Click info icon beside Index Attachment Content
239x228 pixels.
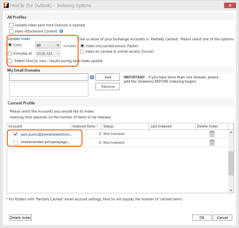point(61,31)
